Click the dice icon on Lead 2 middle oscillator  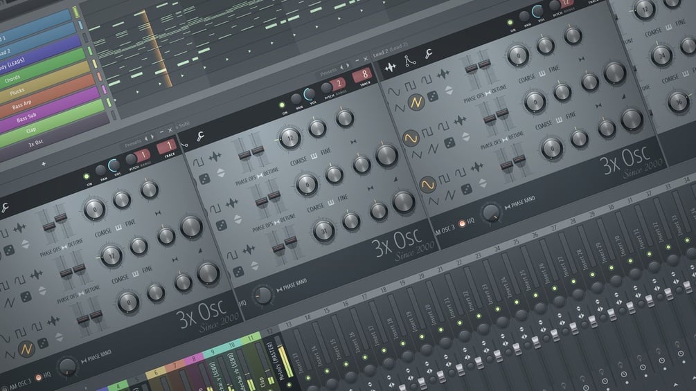(x=449, y=143)
